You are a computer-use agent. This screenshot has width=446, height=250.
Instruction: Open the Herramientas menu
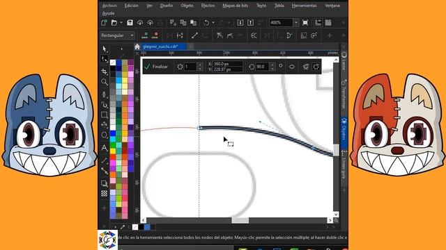[304, 6]
